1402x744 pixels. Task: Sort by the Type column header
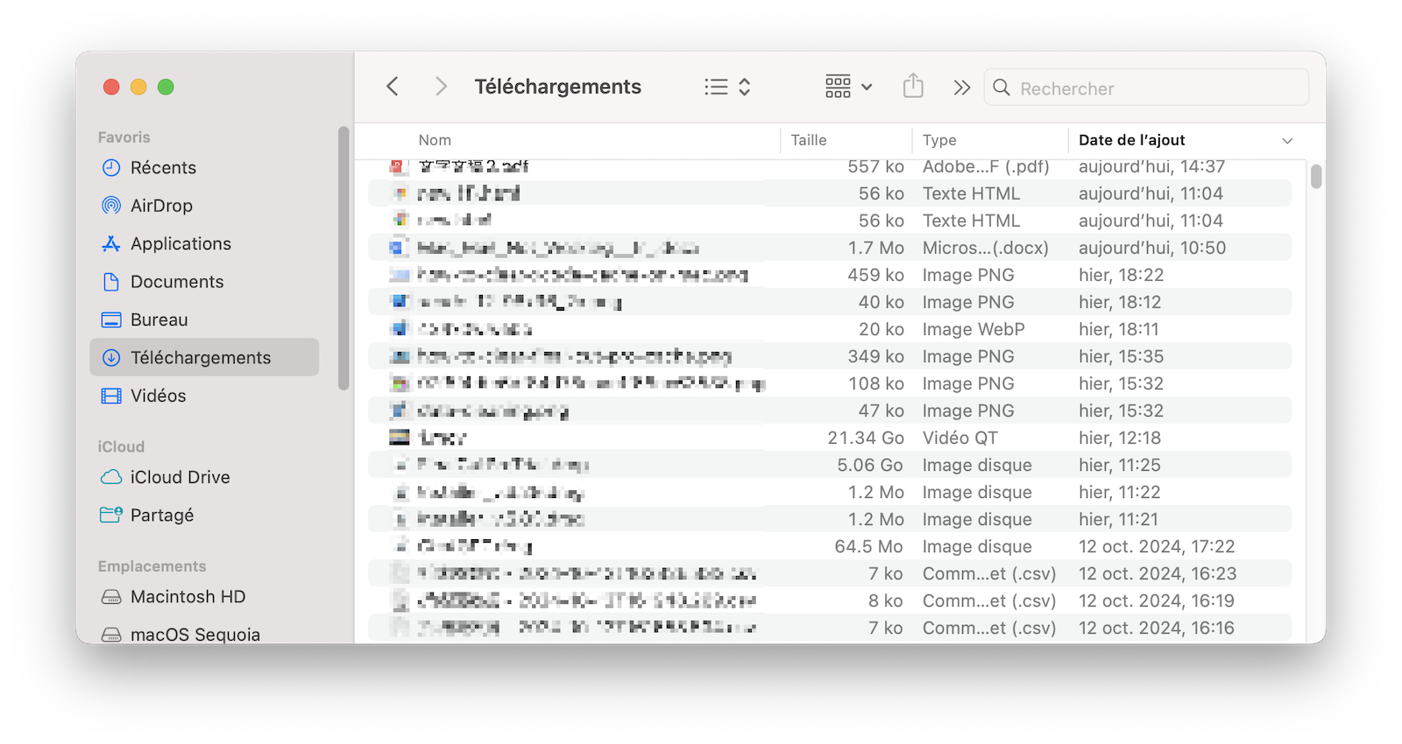coord(939,140)
